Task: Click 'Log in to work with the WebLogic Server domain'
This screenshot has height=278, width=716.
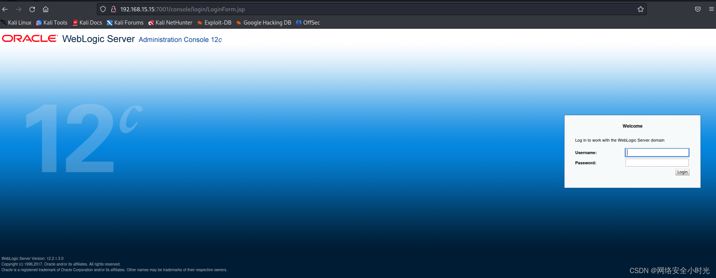Action: pos(619,140)
